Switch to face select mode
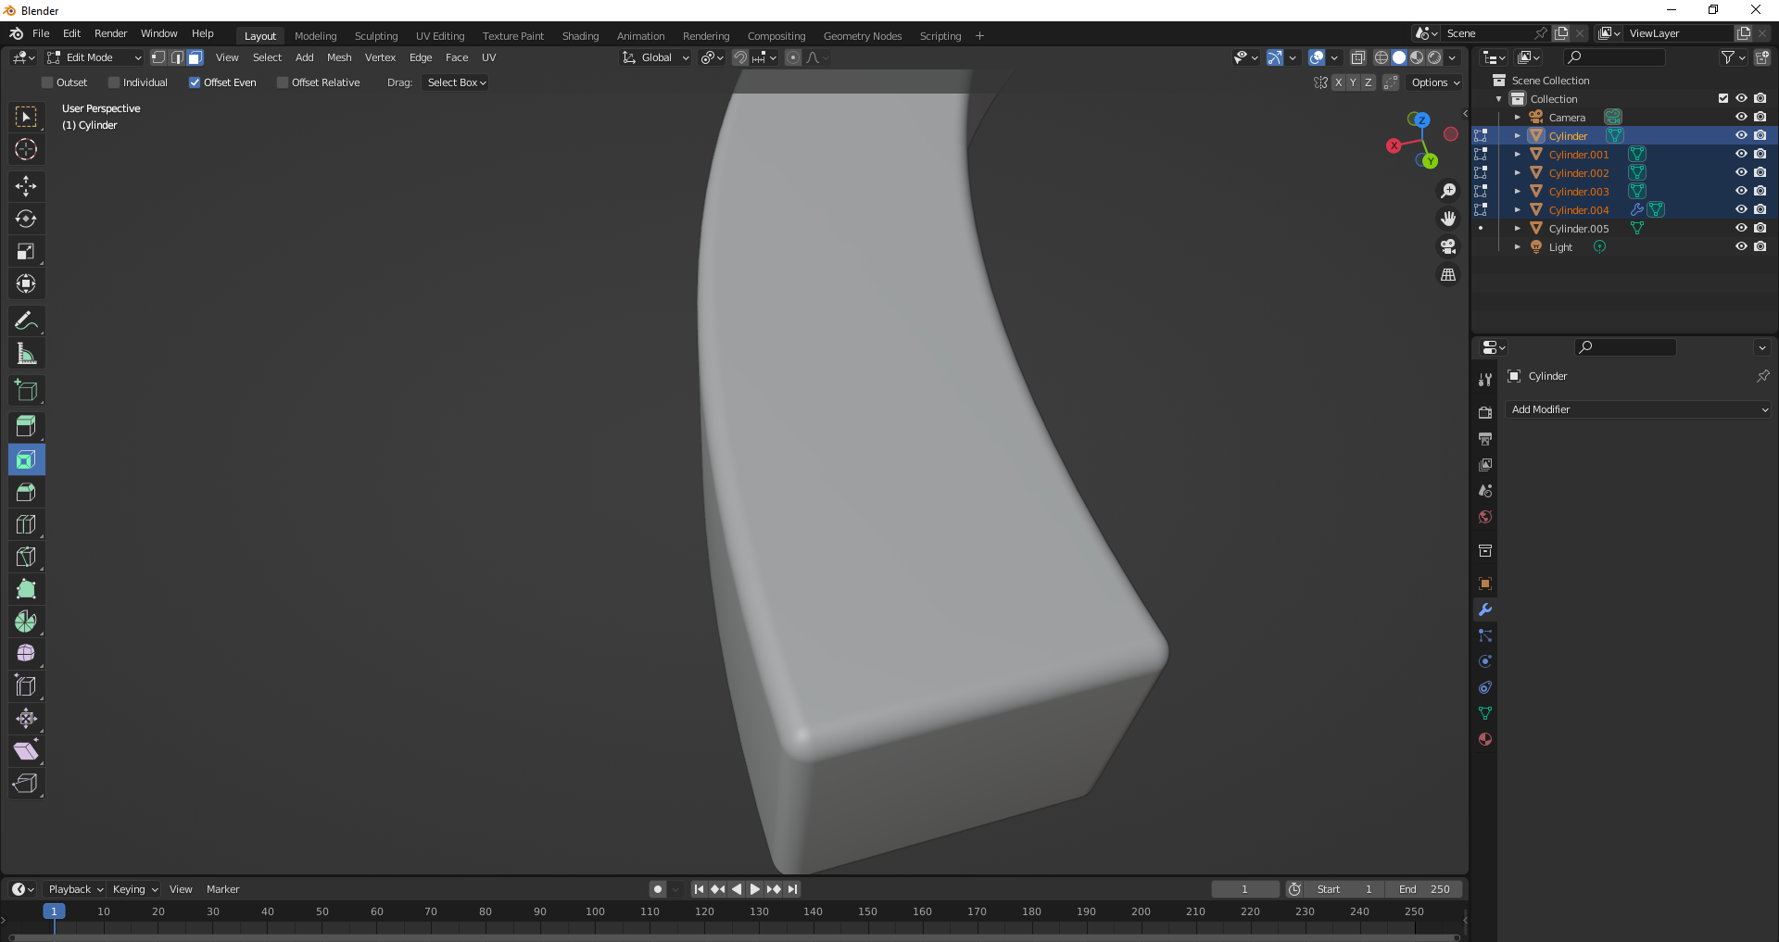The height and width of the screenshot is (942, 1779). point(196,57)
